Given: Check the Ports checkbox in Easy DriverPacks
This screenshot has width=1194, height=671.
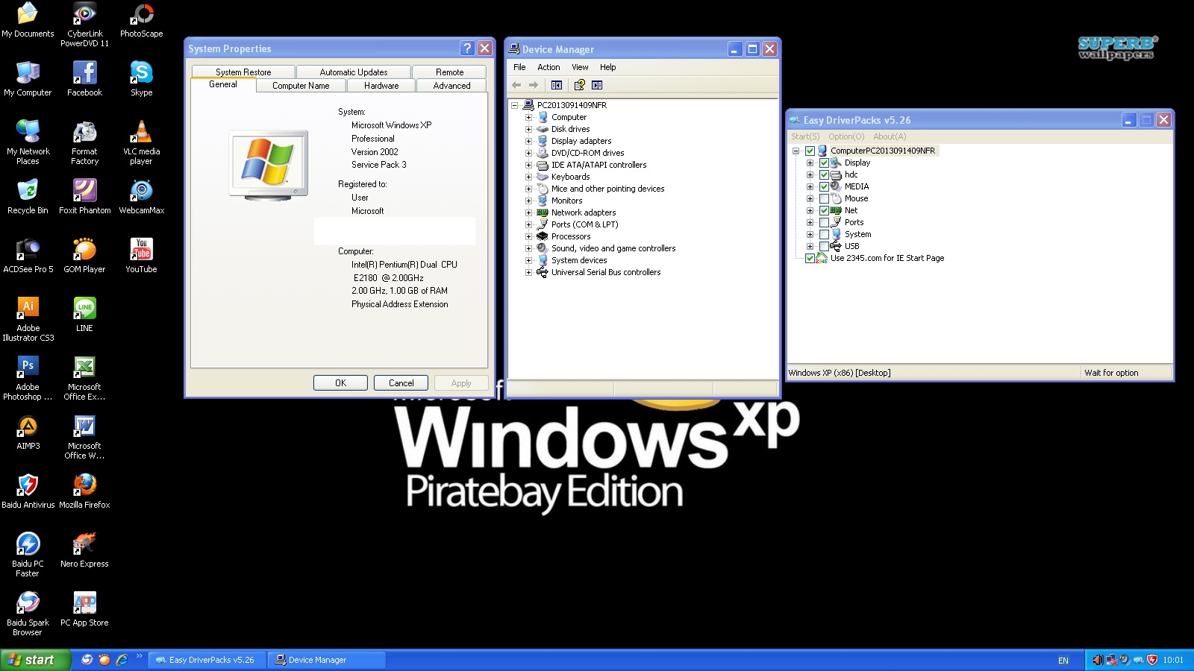Looking at the screenshot, I should point(824,222).
